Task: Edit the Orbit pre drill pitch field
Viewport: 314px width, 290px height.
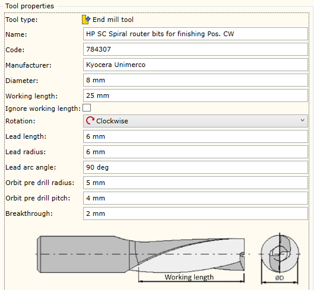Action: pyautogui.click(x=195, y=198)
